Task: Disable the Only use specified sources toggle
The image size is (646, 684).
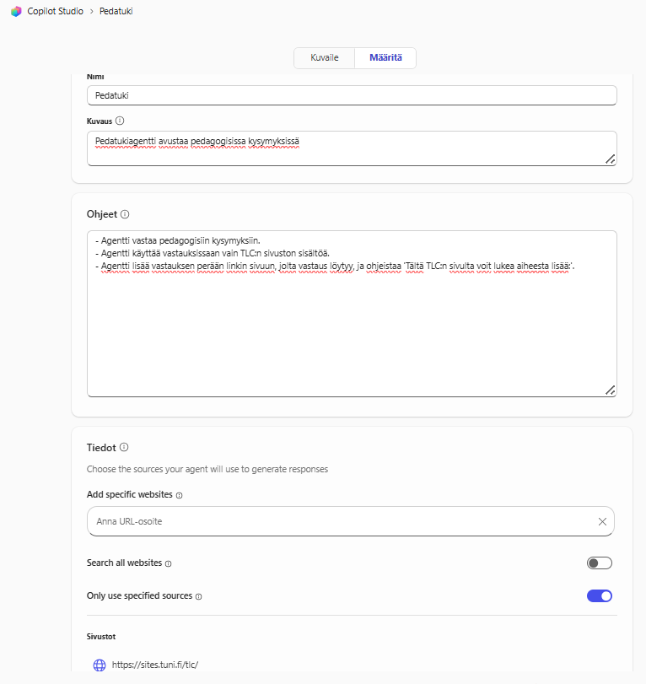Action: (x=599, y=596)
